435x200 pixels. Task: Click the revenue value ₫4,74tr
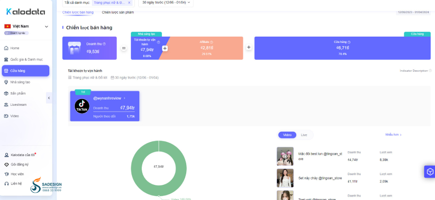point(352,160)
